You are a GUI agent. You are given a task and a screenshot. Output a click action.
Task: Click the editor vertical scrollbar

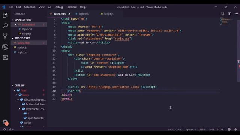238,51
